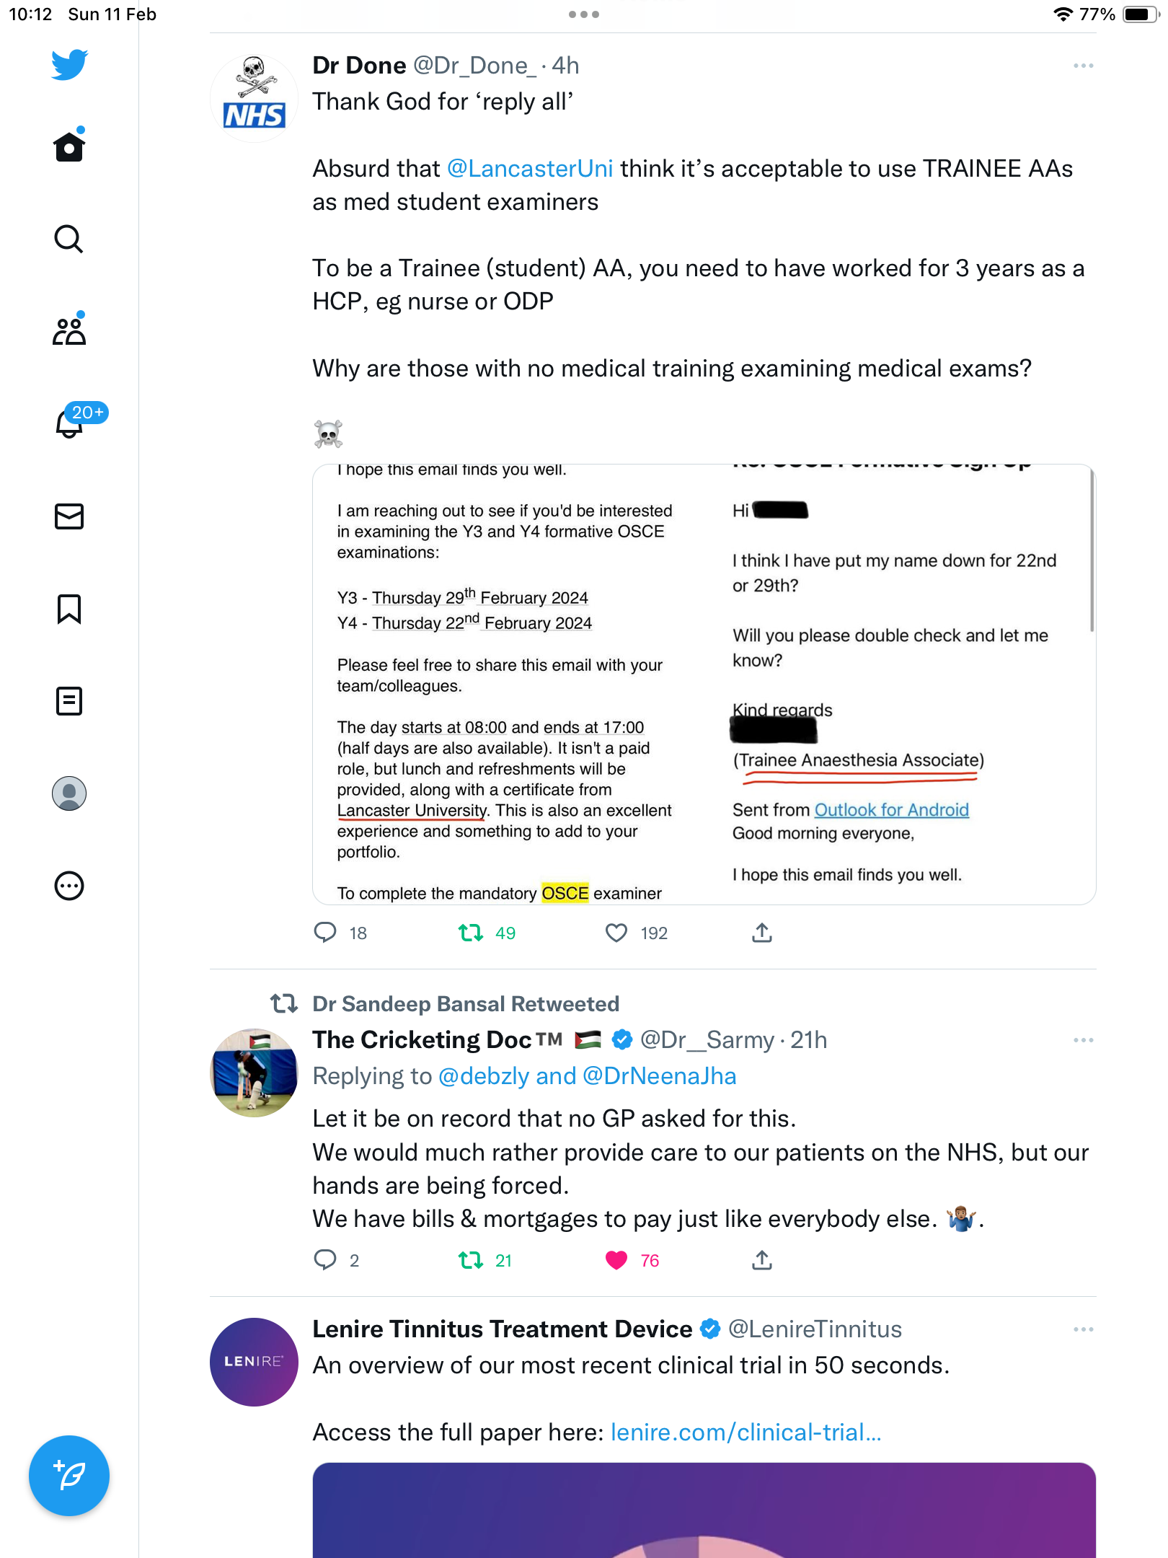Open the More circle menu in sidebar

point(69,886)
